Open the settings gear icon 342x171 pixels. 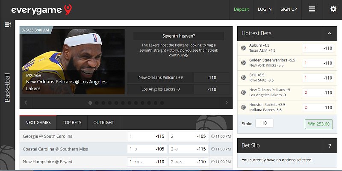coord(333,9)
